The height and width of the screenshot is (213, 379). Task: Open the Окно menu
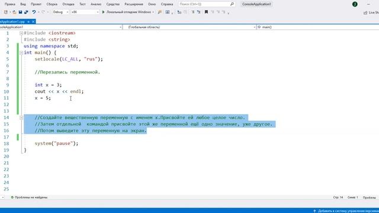coord(152,4)
